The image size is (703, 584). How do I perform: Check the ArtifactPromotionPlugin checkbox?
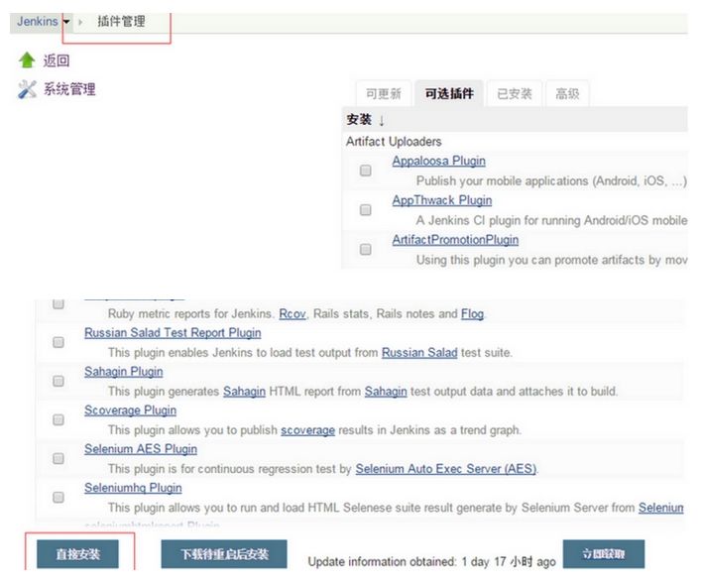(366, 249)
